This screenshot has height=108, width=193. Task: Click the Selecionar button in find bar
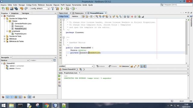tap(124, 66)
